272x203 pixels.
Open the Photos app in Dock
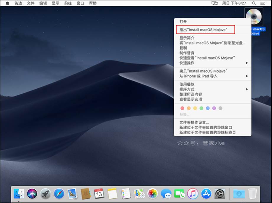pos(153,194)
